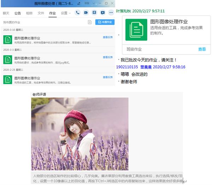Expand the 设置 dropdown menu
The height and width of the screenshot is (185, 212).
(65, 13)
